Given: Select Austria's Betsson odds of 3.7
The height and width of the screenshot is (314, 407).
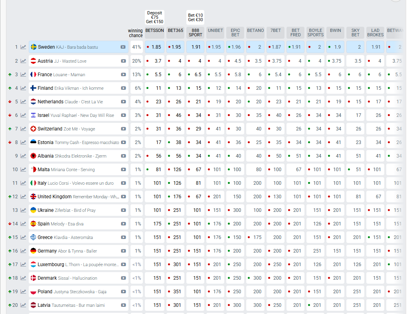Looking at the screenshot, I should [x=155, y=61].
